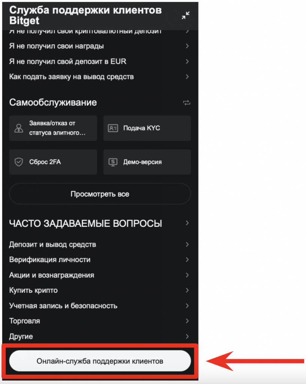306x384 pixels.
Task: Open the Торговля FAQ category
Action: click(100, 321)
